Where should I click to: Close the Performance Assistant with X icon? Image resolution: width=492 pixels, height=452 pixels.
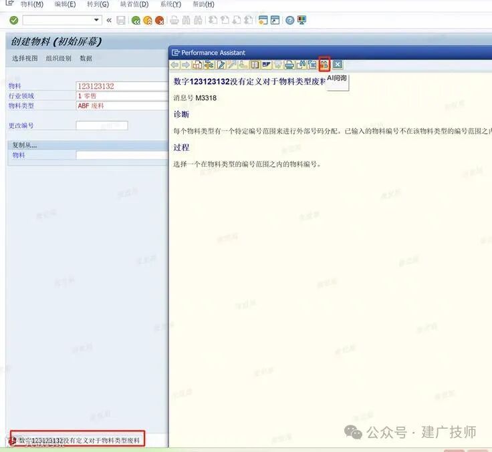click(338, 65)
